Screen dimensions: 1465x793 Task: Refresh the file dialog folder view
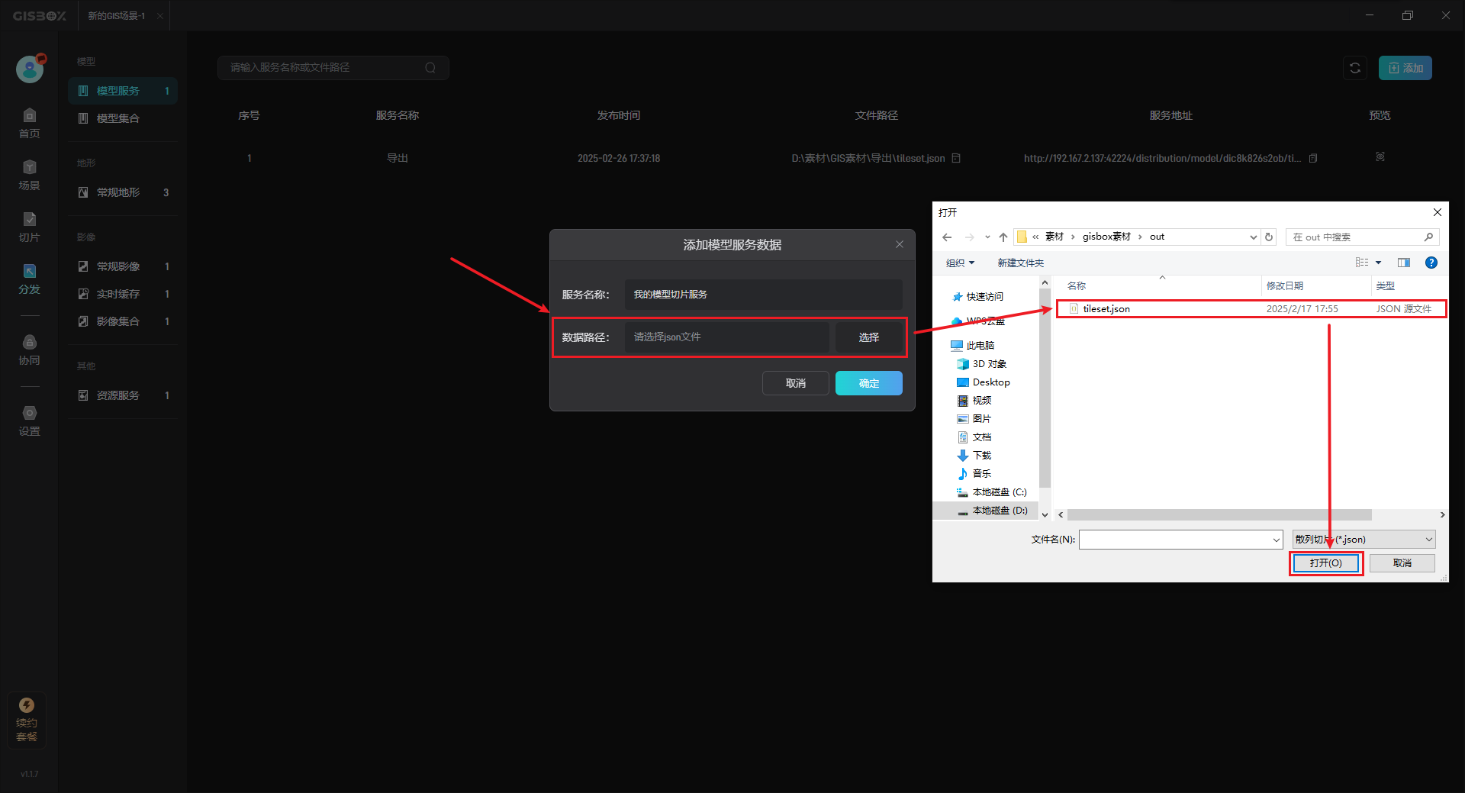click(1269, 237)
